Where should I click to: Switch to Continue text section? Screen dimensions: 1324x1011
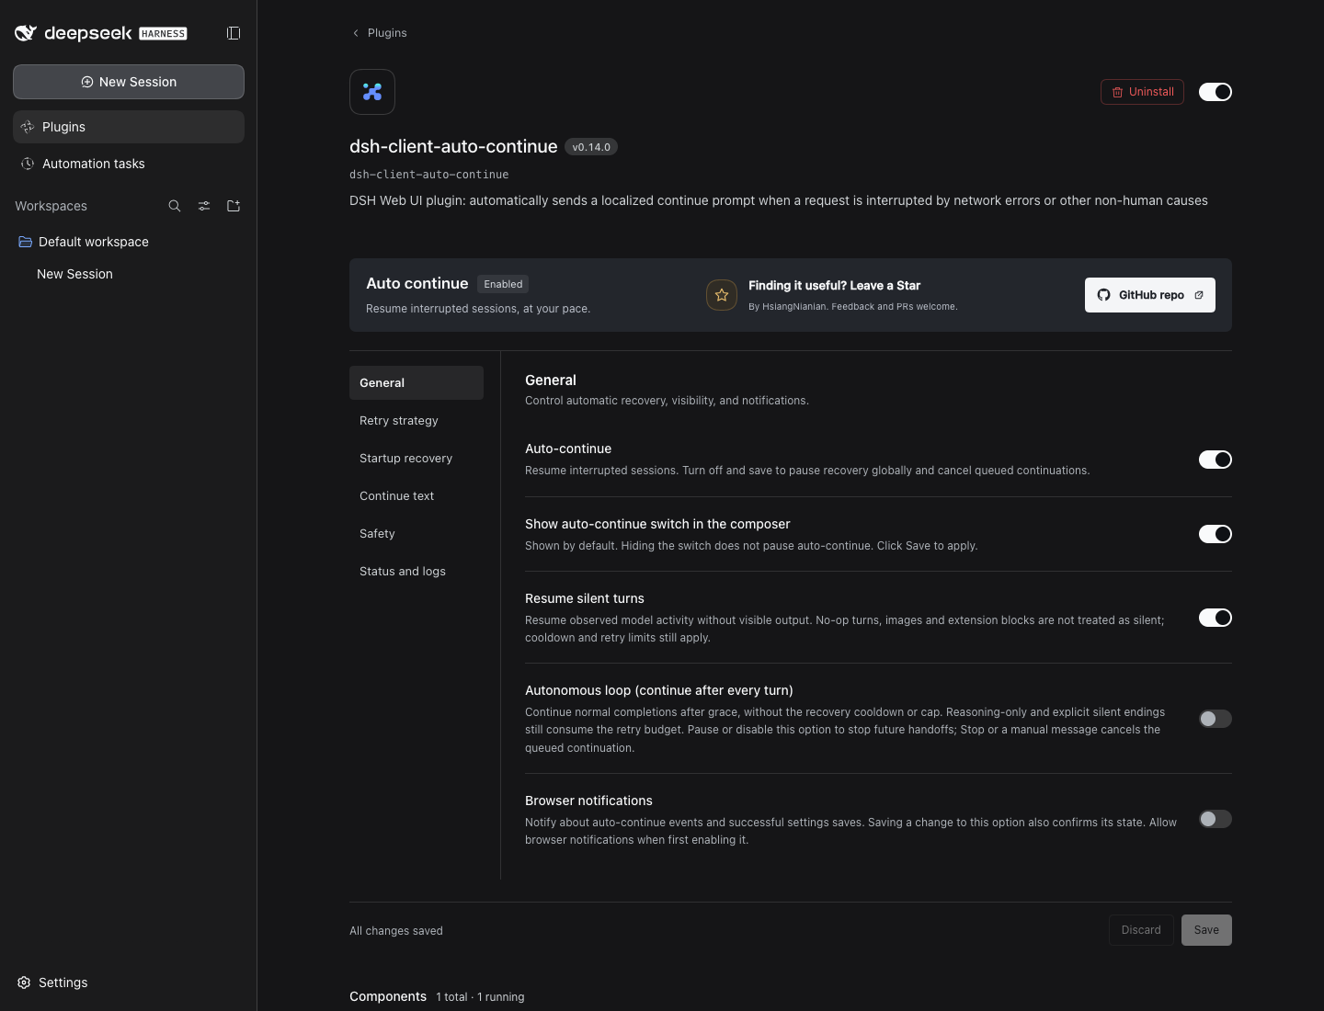pyautogui.click(x=417, y=495)
